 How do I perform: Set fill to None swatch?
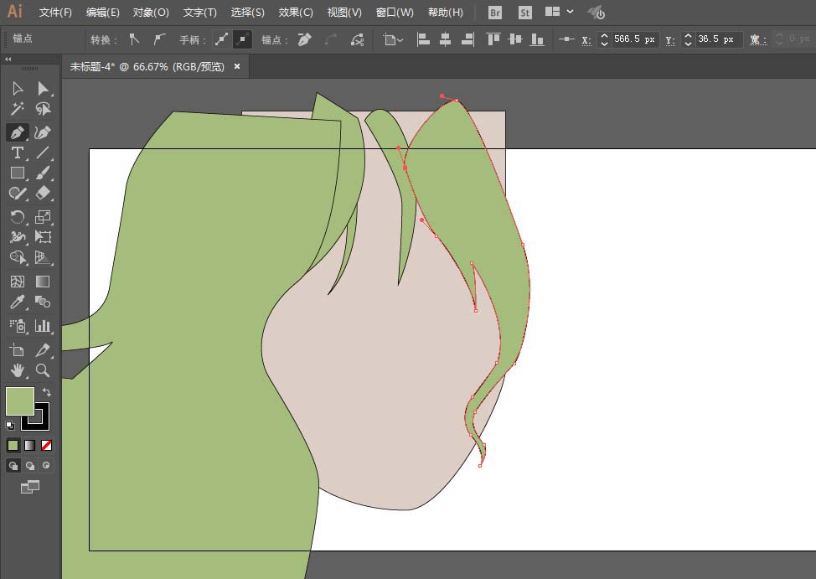46,445
